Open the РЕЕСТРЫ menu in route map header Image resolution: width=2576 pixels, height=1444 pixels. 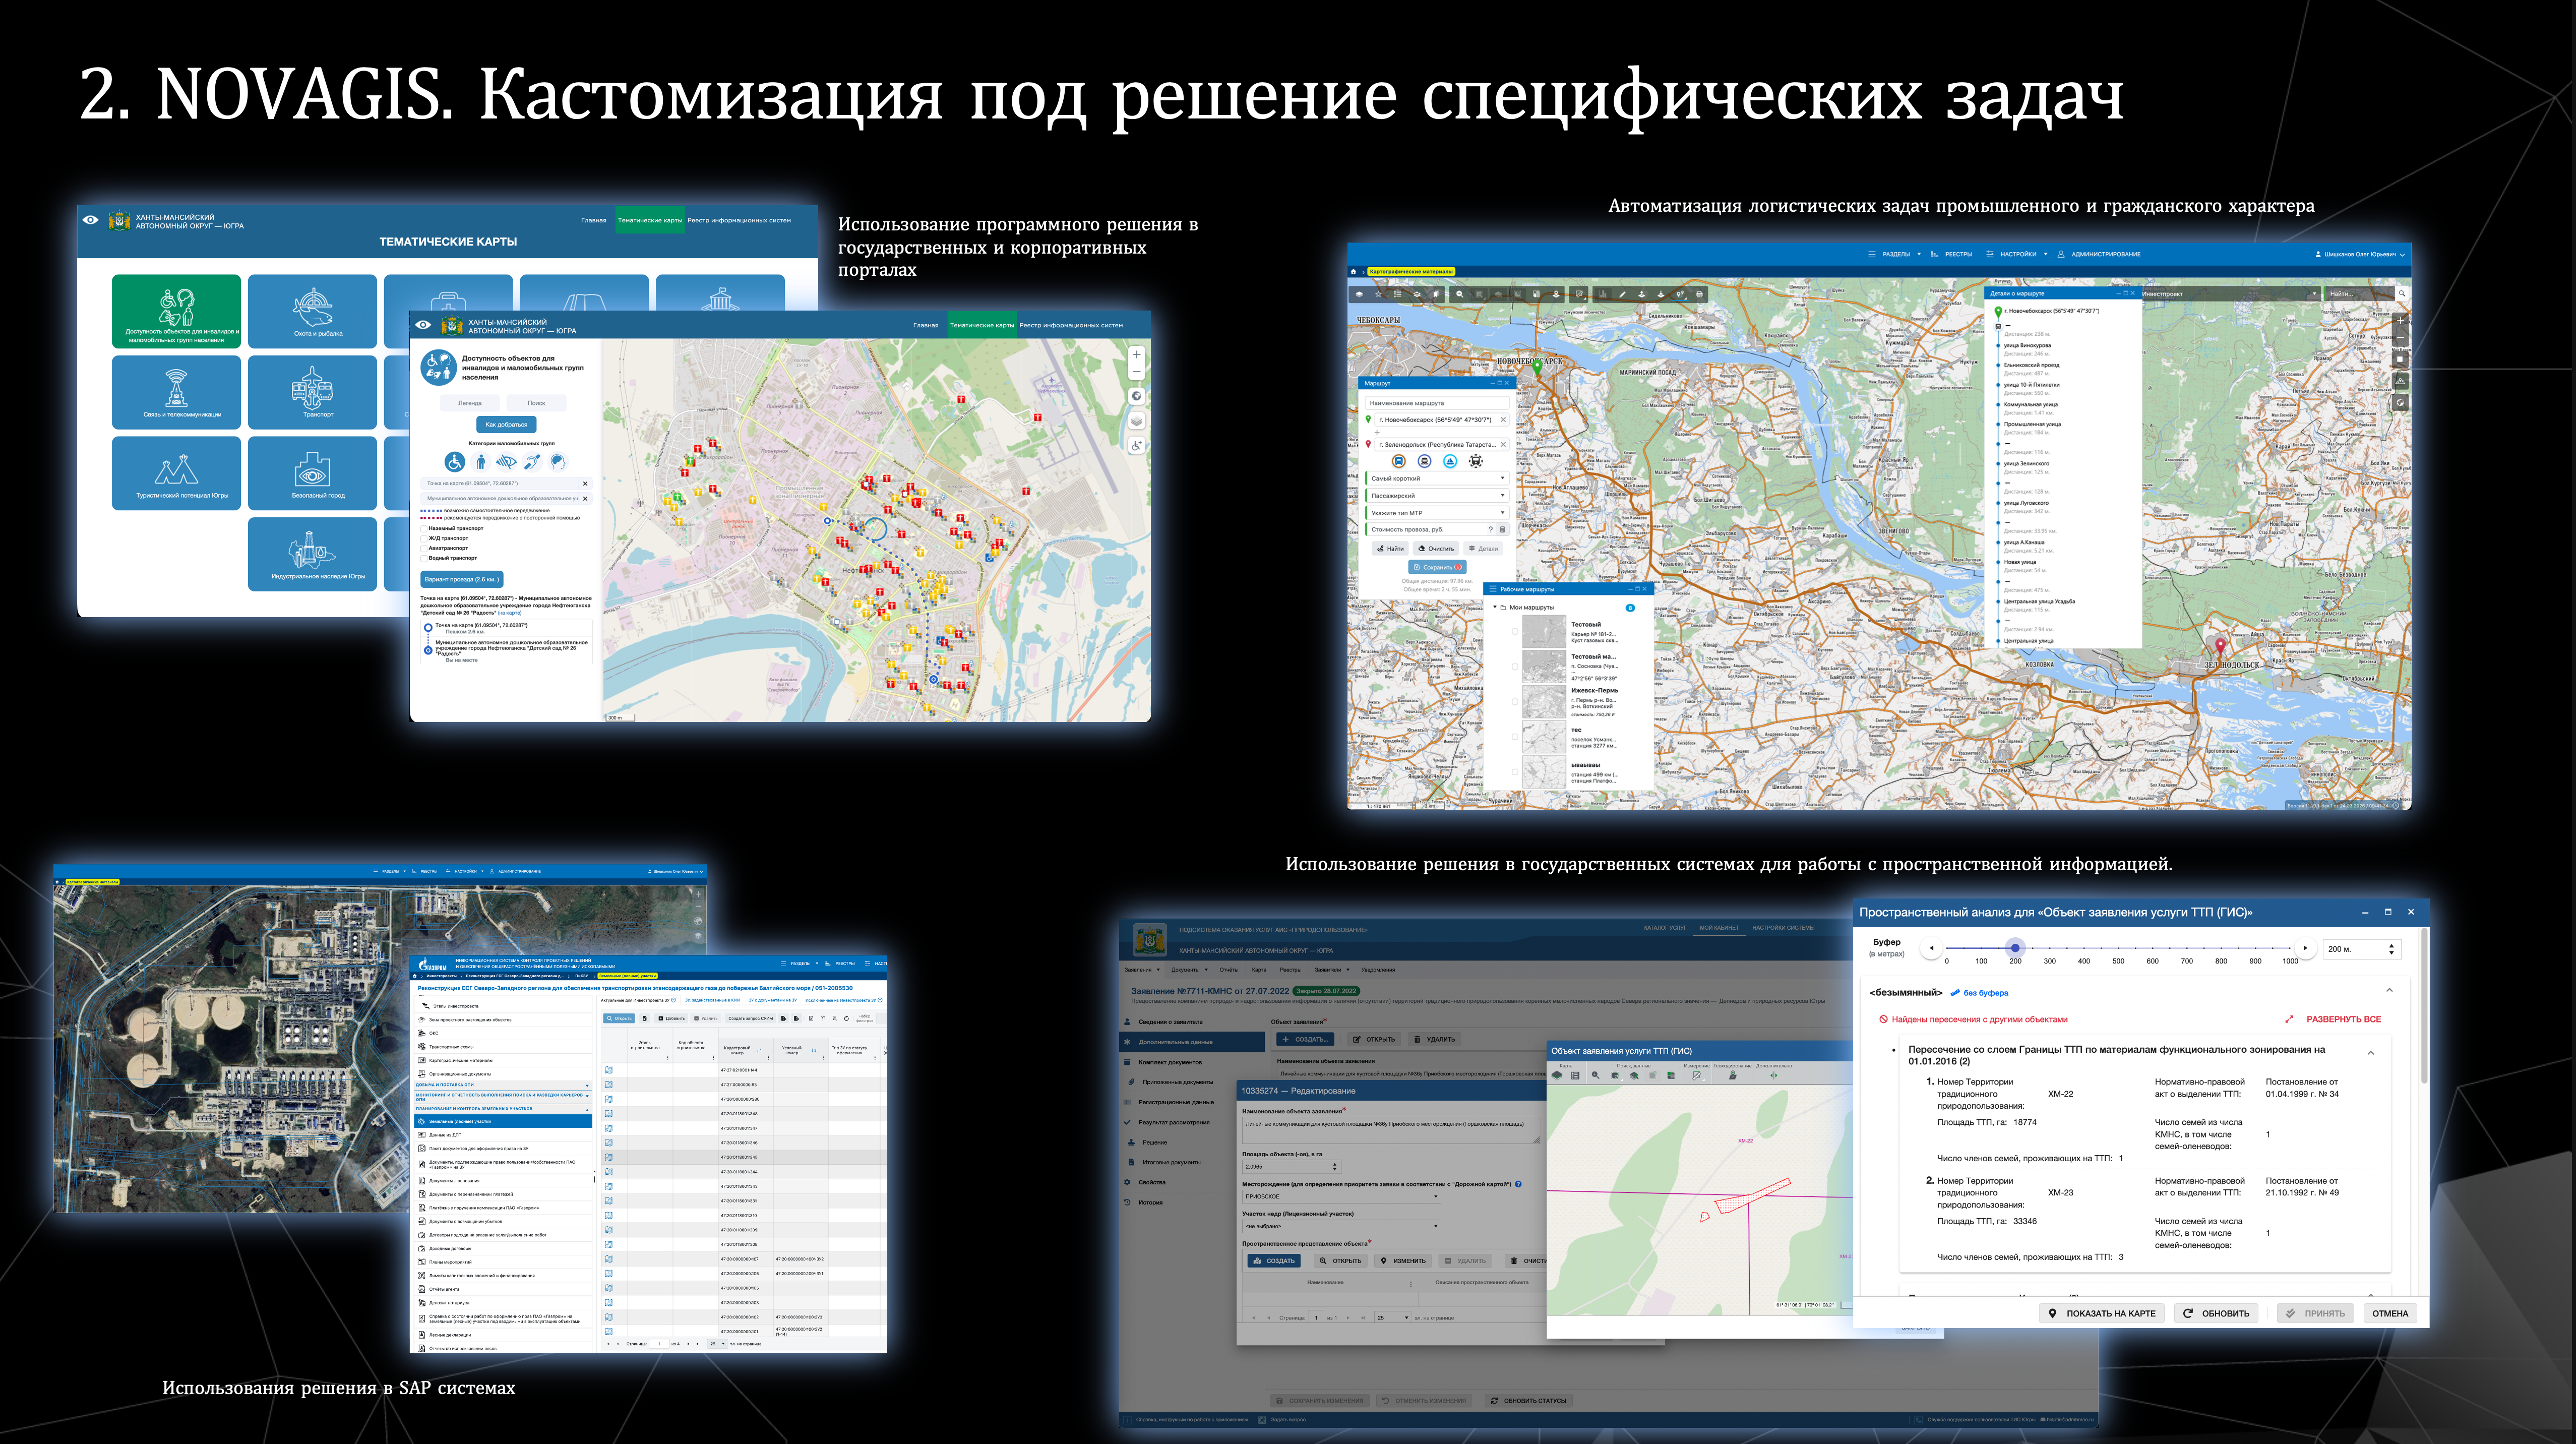pos(1952,254)
